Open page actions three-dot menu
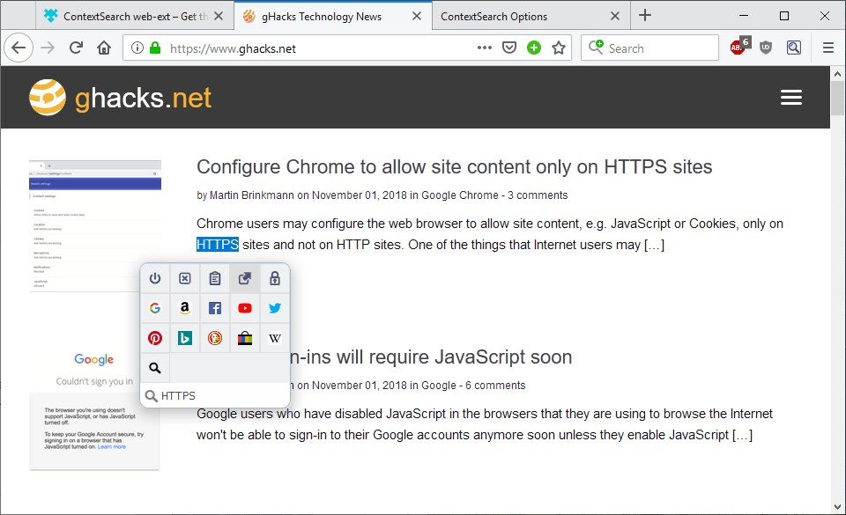The width and height of the screenshot is (846, 515). (x=485, y=48)
